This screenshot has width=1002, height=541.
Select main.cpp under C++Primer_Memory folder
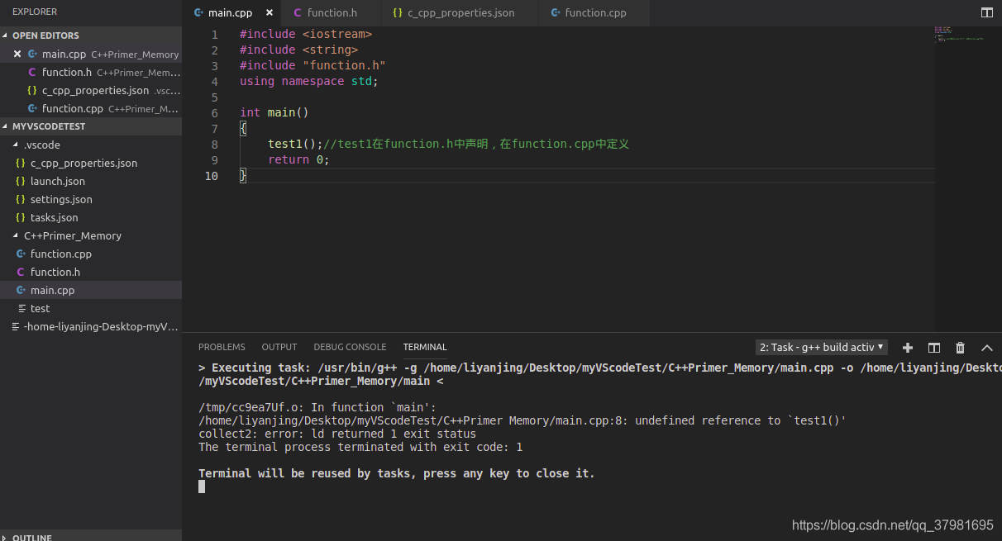coord(91,290)
